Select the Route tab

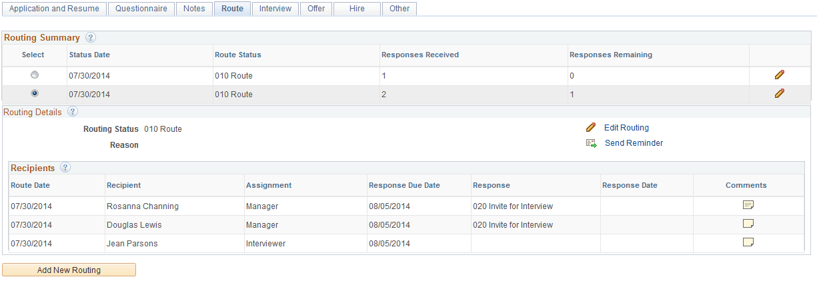pyautogui.click(x=233, y=9)
